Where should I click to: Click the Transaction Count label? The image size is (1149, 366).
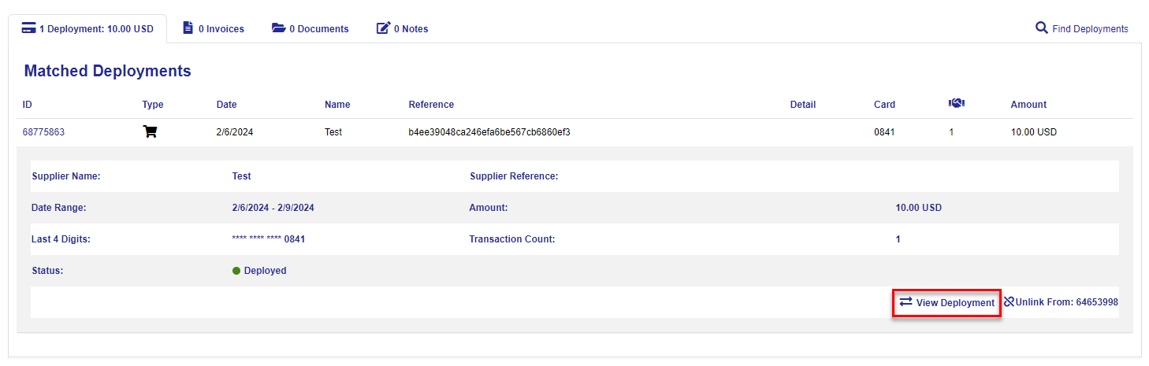click(511, 239)
